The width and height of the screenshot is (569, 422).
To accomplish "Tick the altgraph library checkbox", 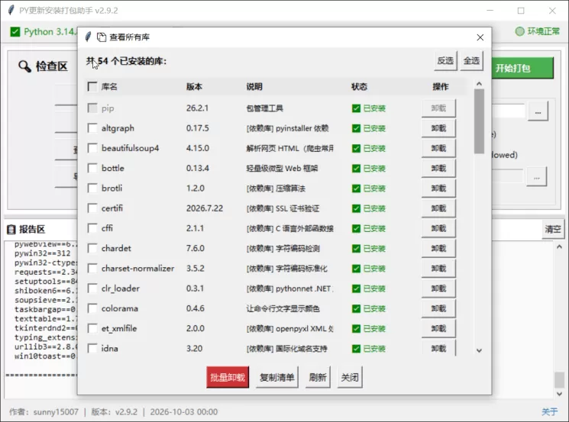I will [92, 128].
